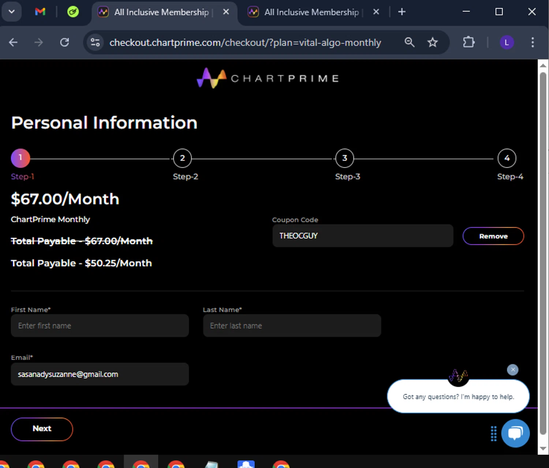Viewport: 549px width, 468px height.
Task: Switch to the second All Inclusive Membership tab
Action: click(311, 12)
